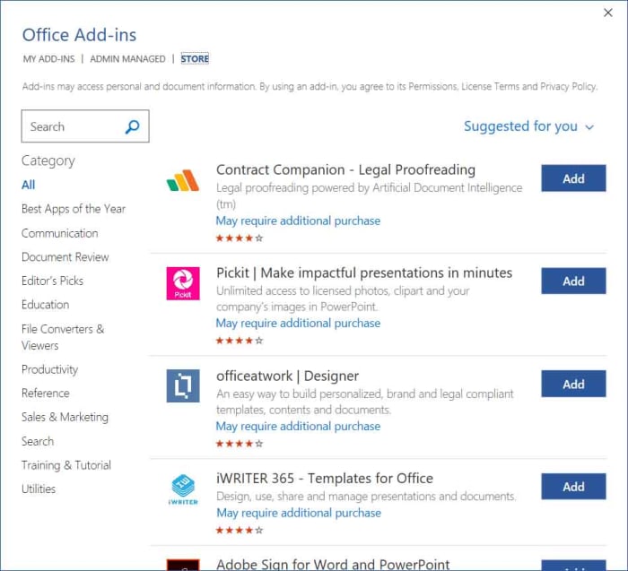The height and width of the screenshot is (571, 628).
Task: Open Contract Companion - Legal Proofreading title
Action: tap(346, 170)
